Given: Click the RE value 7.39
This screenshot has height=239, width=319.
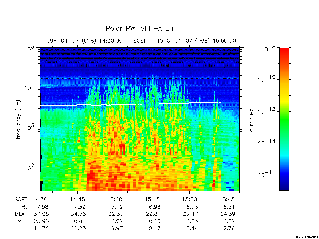Looking at the screenshot, I should click(x=79, y=207).
